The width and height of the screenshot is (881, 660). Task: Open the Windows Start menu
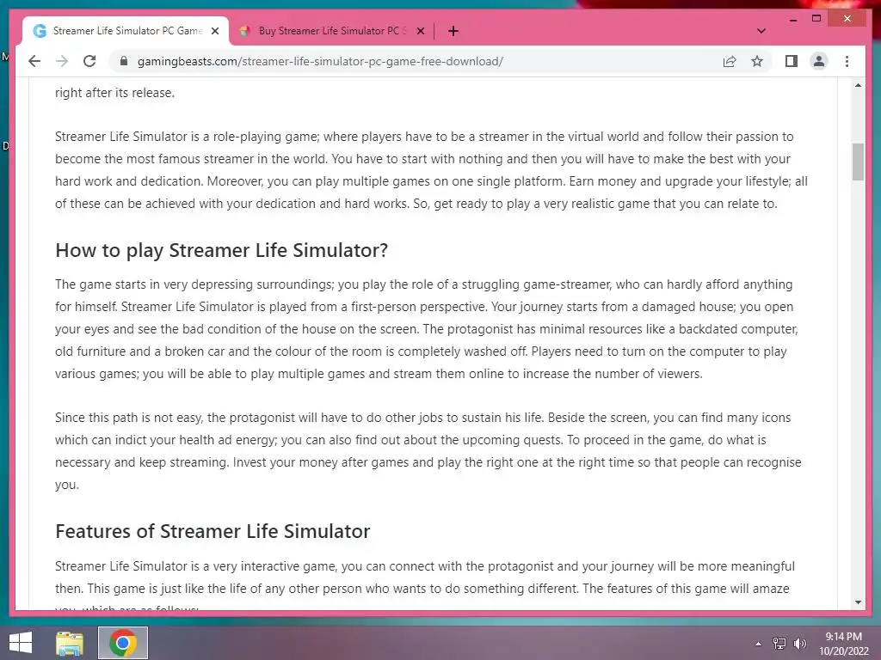(21, 643)
